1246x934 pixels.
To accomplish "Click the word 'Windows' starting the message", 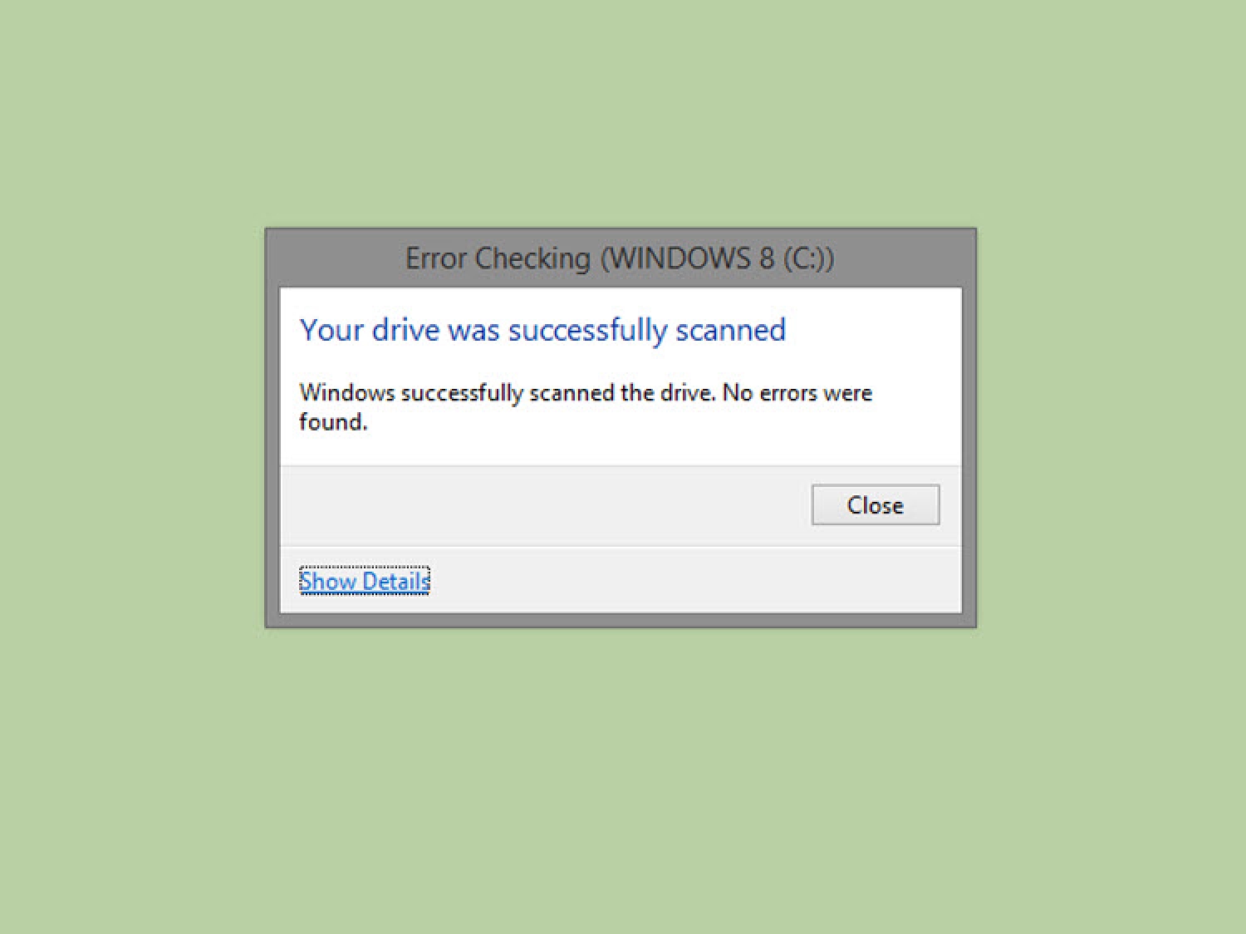I will tap(347, 392).
